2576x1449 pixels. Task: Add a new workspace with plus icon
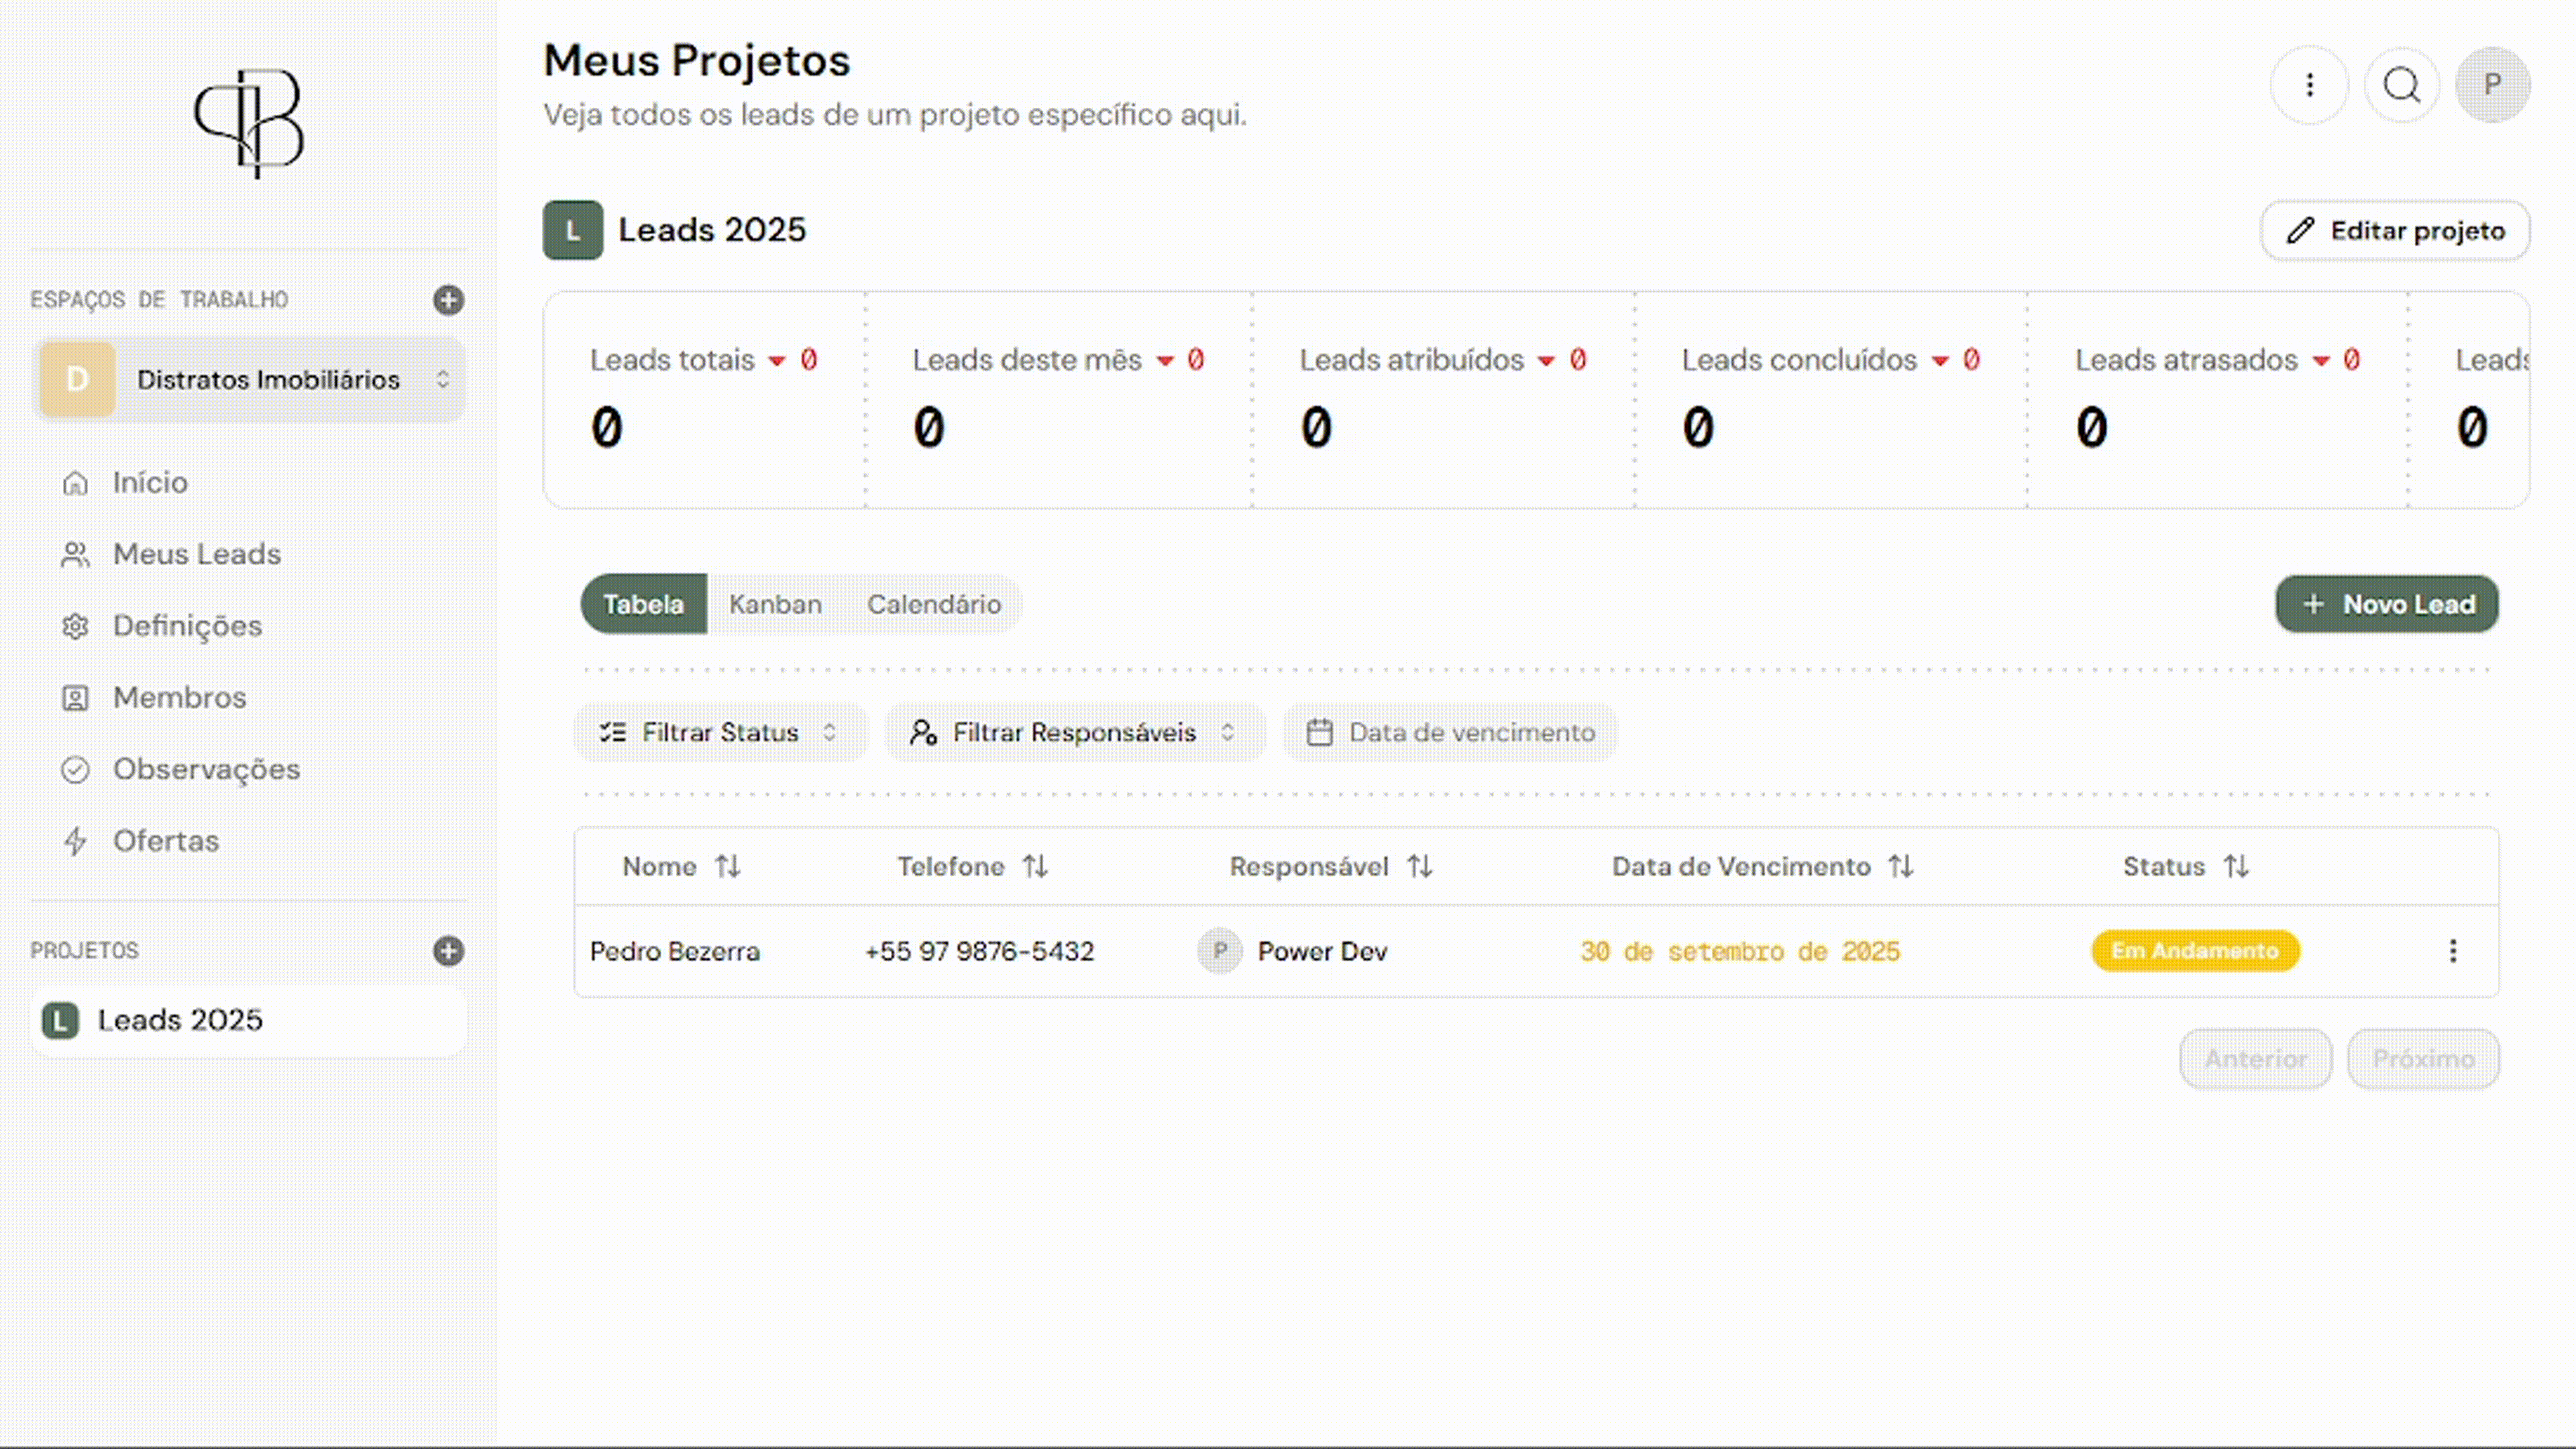[x=448, y=300]
